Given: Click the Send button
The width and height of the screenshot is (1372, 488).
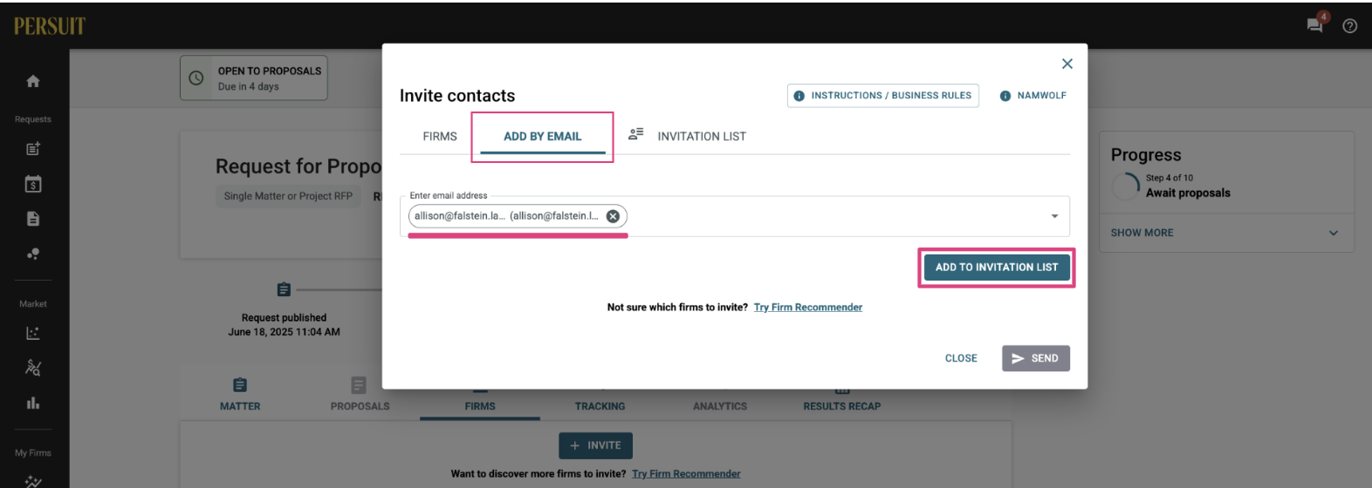Looking at the screenshot, I should [1035, 358].
